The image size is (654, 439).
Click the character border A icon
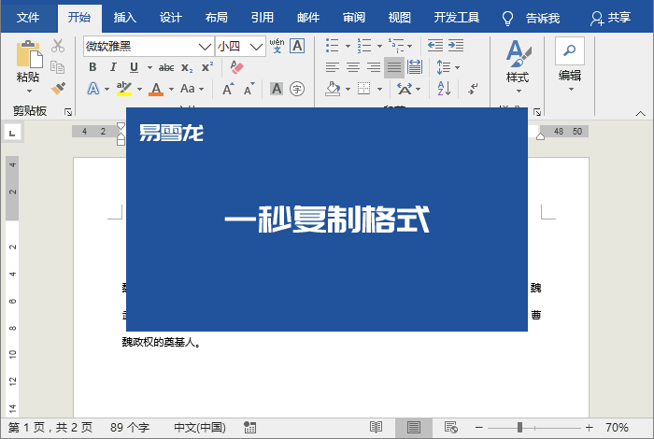(x=297, y=46)
